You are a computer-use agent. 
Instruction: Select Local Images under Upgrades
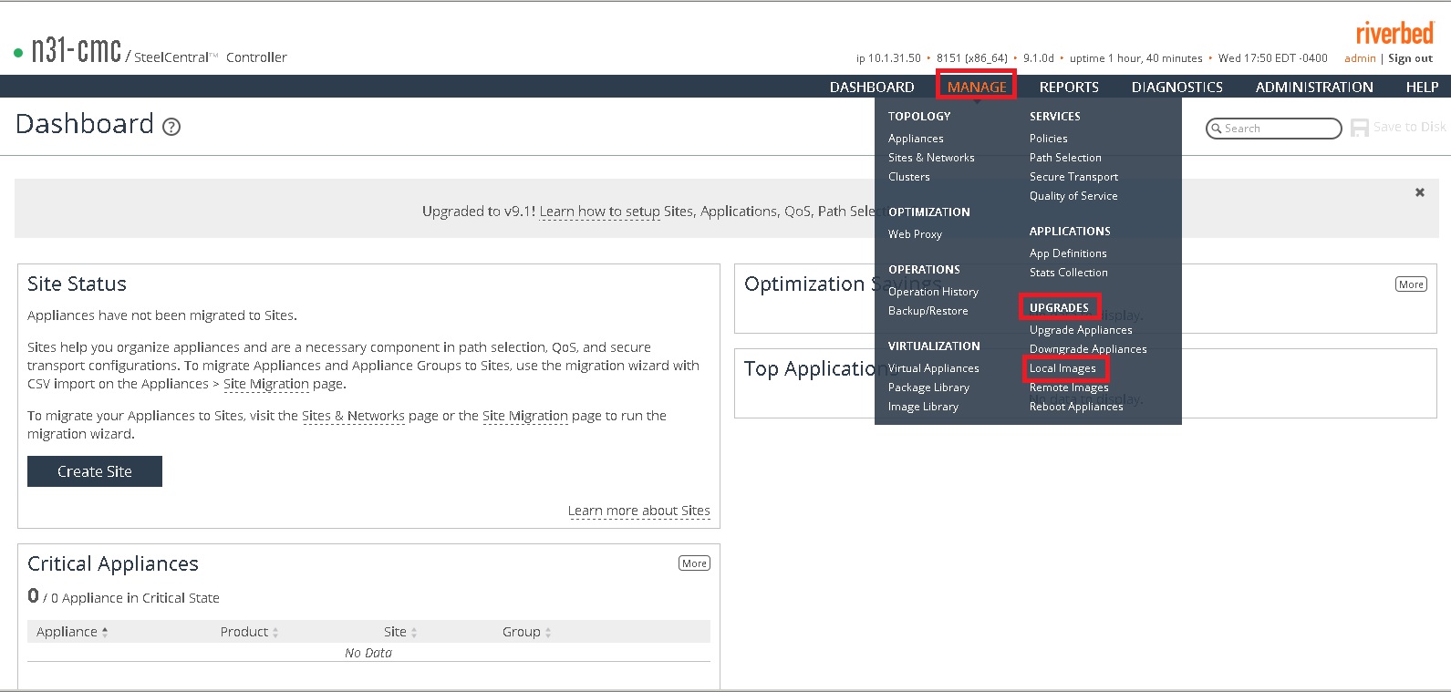point(1062,368)
